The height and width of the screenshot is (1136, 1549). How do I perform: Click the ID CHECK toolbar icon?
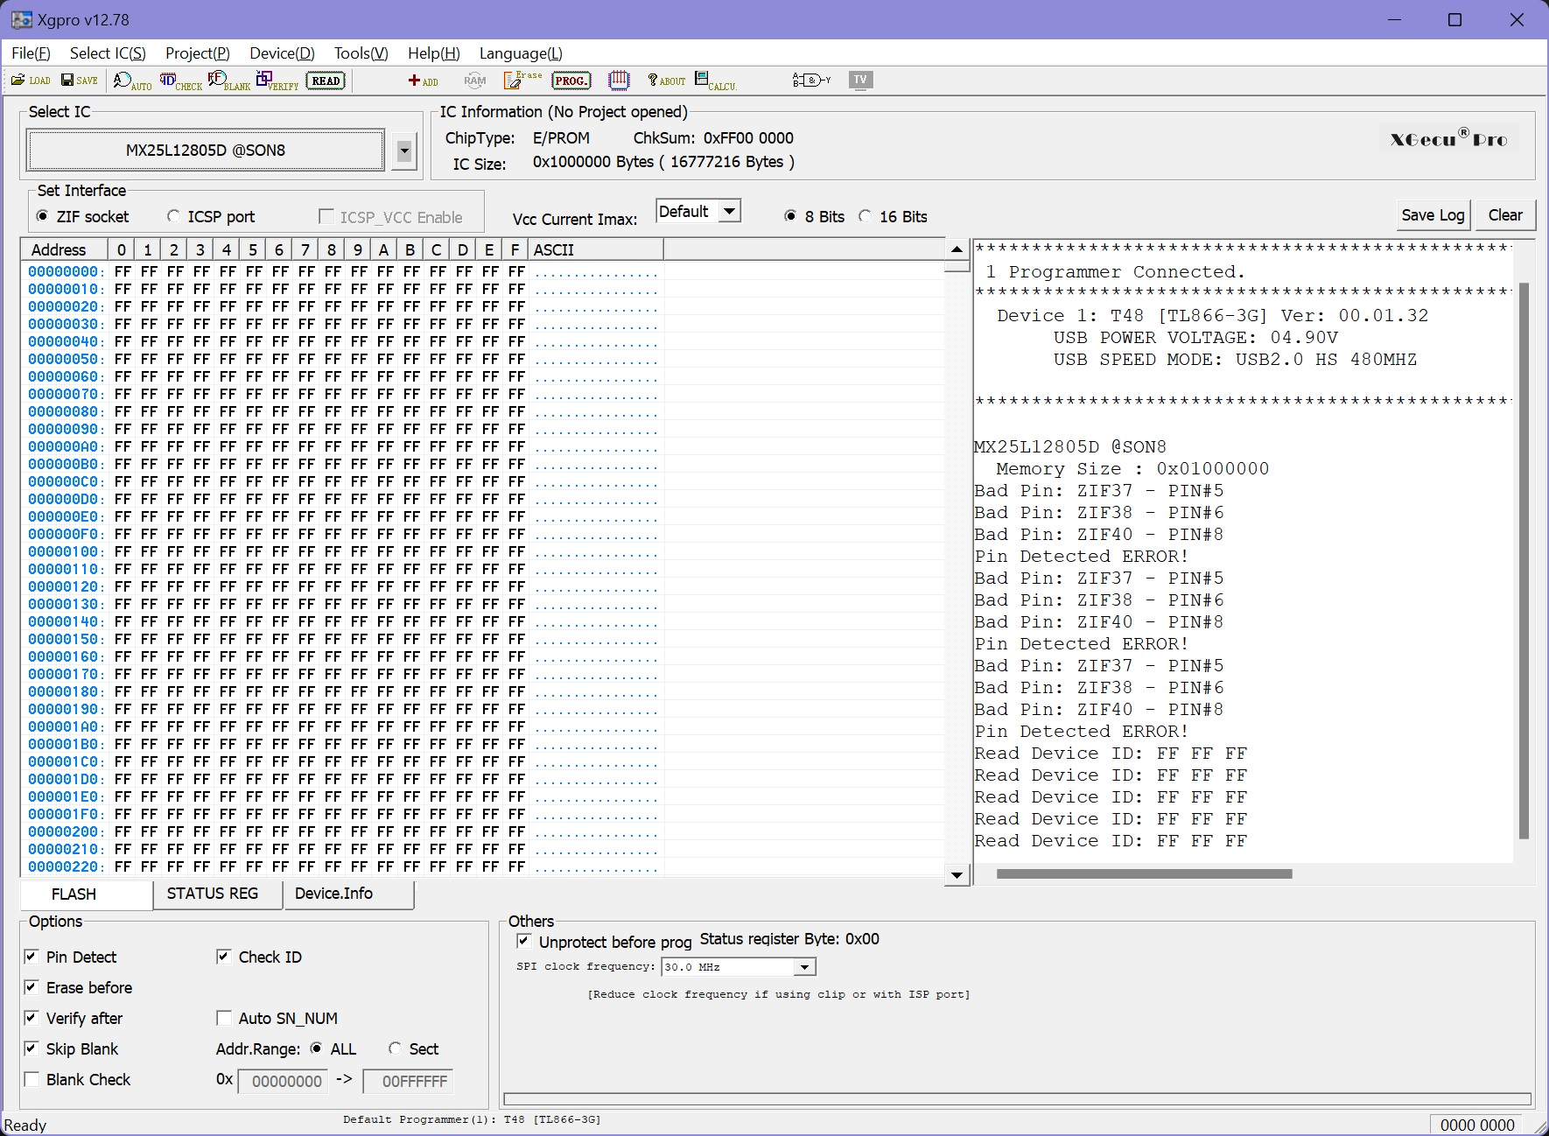[x=180, y=81]
